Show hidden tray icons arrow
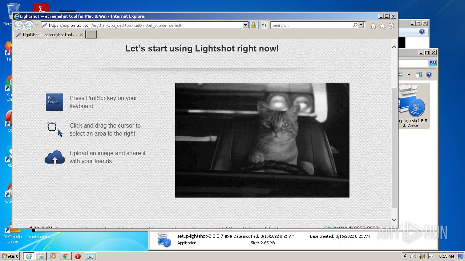This screenshot has height=261, width=465. tap(405, 256)
